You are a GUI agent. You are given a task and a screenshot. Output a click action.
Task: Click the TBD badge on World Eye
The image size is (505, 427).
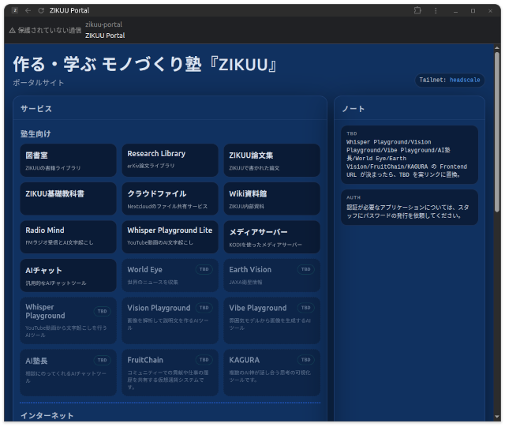pos(204,269)
